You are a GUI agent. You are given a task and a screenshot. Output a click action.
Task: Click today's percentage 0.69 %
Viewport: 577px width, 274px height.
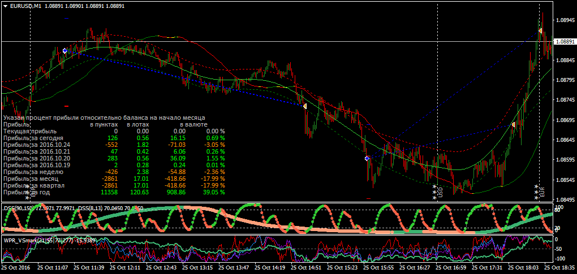coord(216,138)
